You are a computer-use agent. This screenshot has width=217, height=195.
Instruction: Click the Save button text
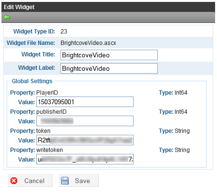coord(83,181)
